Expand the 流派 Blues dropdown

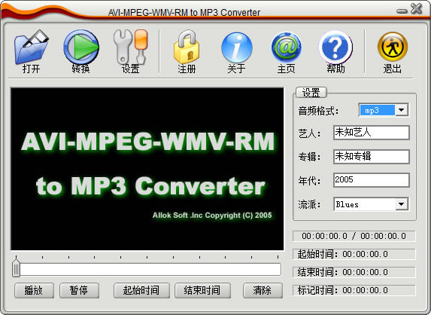[402, 204]
